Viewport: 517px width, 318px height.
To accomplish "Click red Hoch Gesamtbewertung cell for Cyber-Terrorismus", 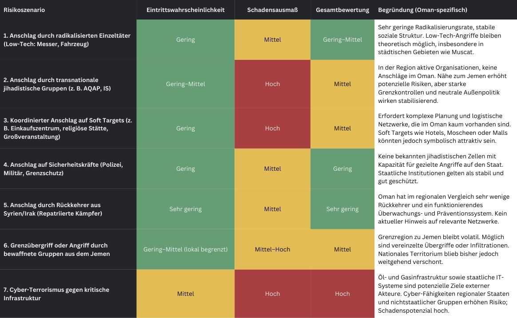I will [x=342, y=294].
